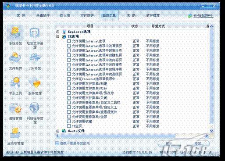Screen dimensions: 225x161
Task: Click the 当前版本: 6.0.0.19 status text
Action: (x=137, y=152)
